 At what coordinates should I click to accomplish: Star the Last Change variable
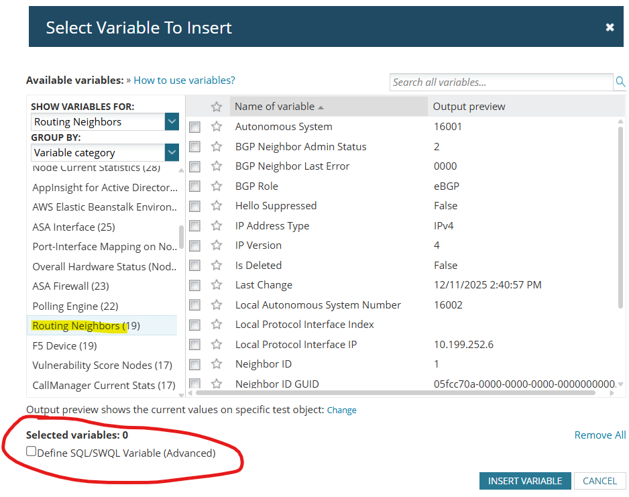(217, 285)
